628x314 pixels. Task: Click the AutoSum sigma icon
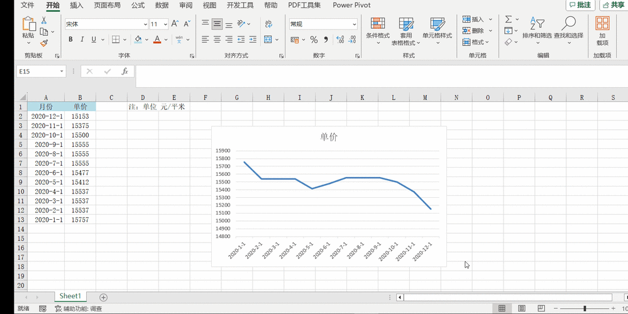509,19
